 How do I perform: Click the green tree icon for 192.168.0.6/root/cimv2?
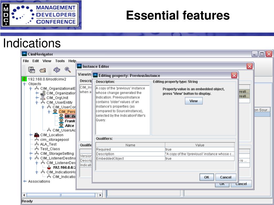click(x=24, y=79)
